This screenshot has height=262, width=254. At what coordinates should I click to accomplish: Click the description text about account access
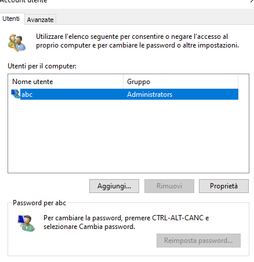coord(137,41)
